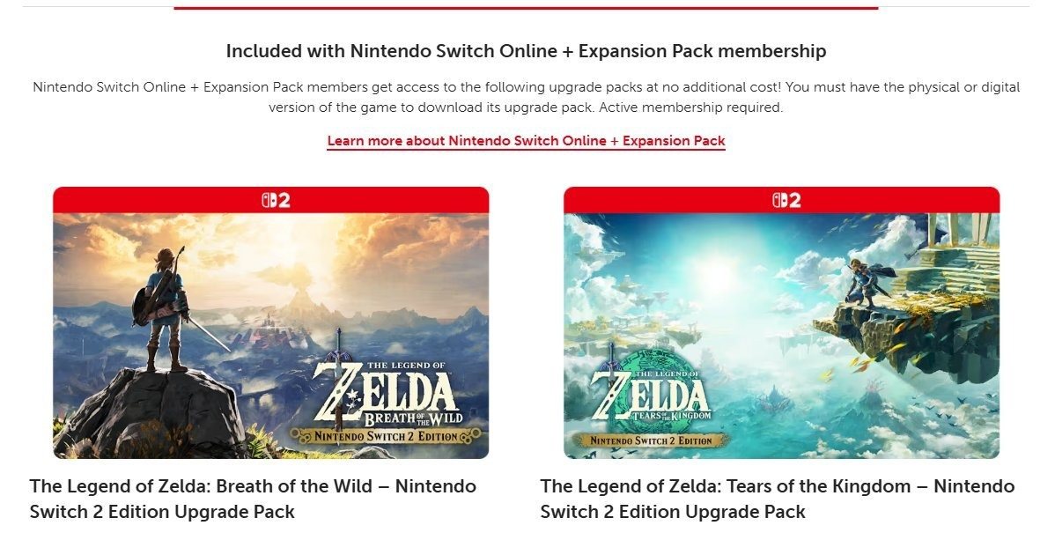This screenshot has width=1055, height=555.
Task: Open the Learn more about Nintendo Switch Online link
Action: 526,141
